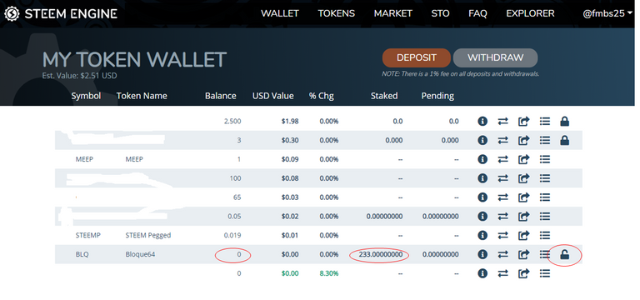Click the DEPOSIT button

point(417,57)
